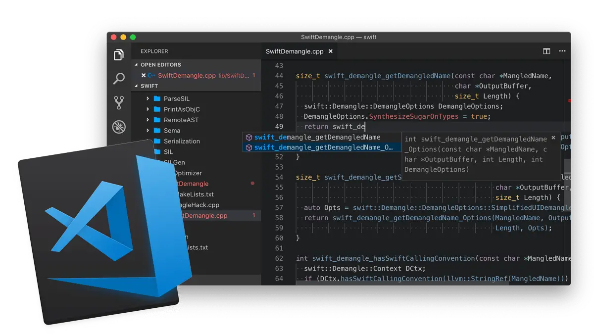The height and width of the screenshot is (334, 594).
Task: Open the editor more actions (ellipsis) menu
Action: pyautogui.click(x=562, y=51)
